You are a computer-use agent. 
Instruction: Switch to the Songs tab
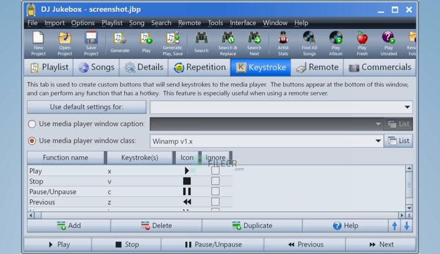click(96, 67)
